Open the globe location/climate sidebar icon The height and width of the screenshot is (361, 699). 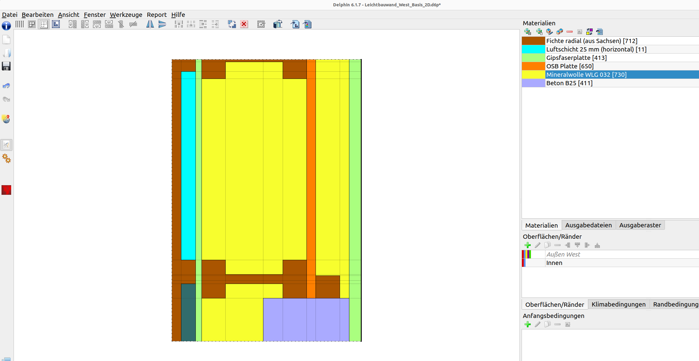[6, 119]
